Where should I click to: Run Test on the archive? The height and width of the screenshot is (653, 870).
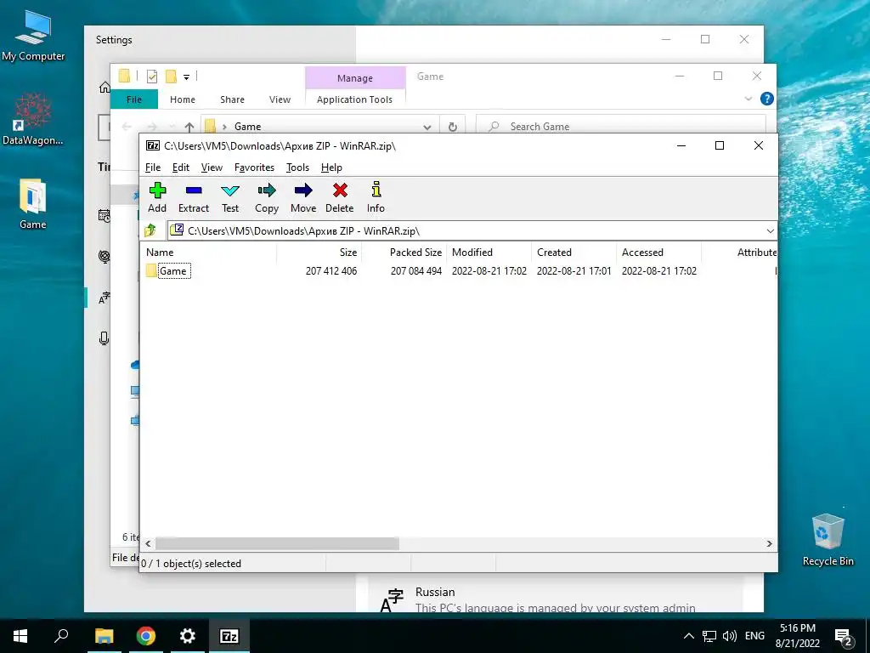[x=230, y=197]
